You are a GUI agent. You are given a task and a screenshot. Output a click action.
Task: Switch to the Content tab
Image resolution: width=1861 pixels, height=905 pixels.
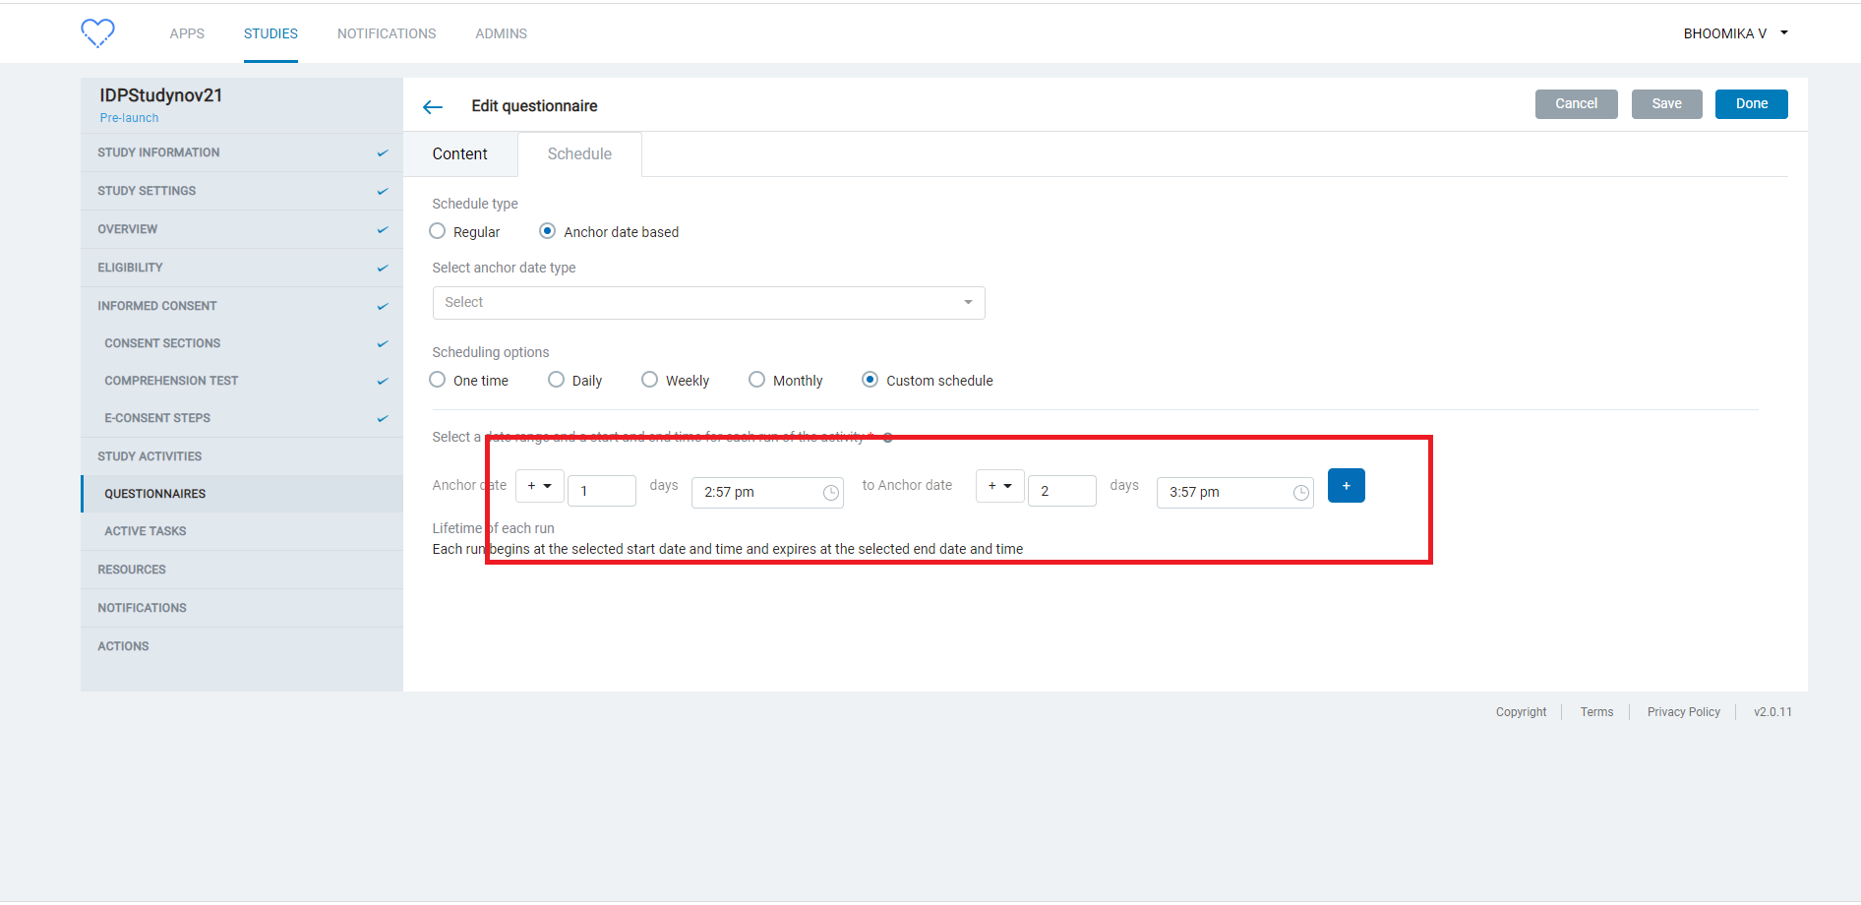(459, 153)
